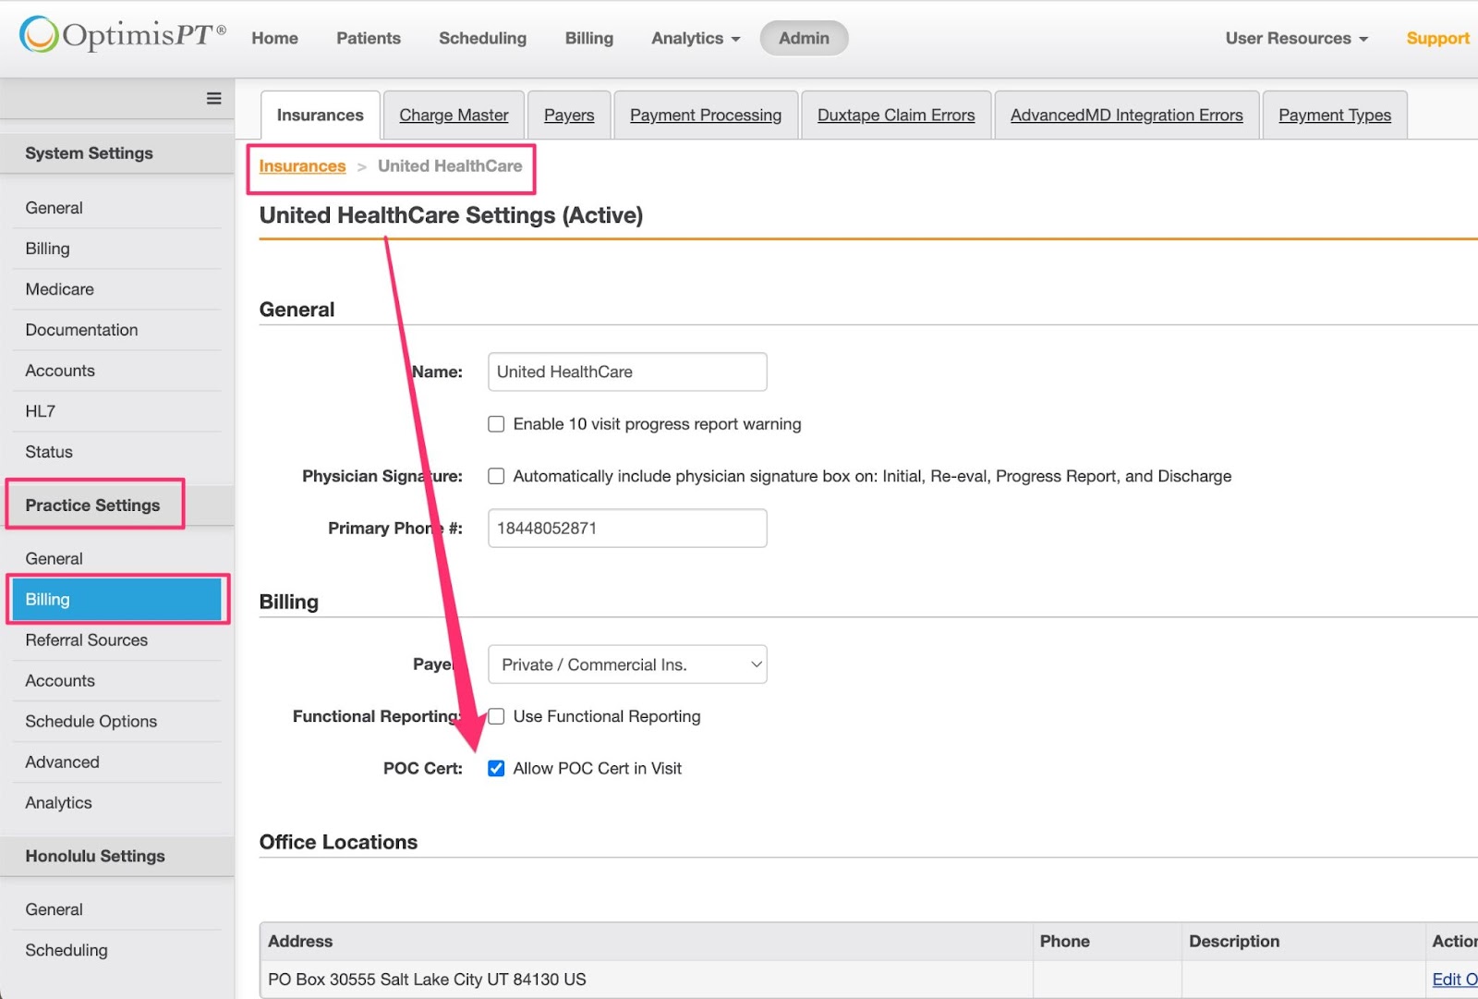Select the Admin menu item
1478x999 pixels.
(804, 38)
